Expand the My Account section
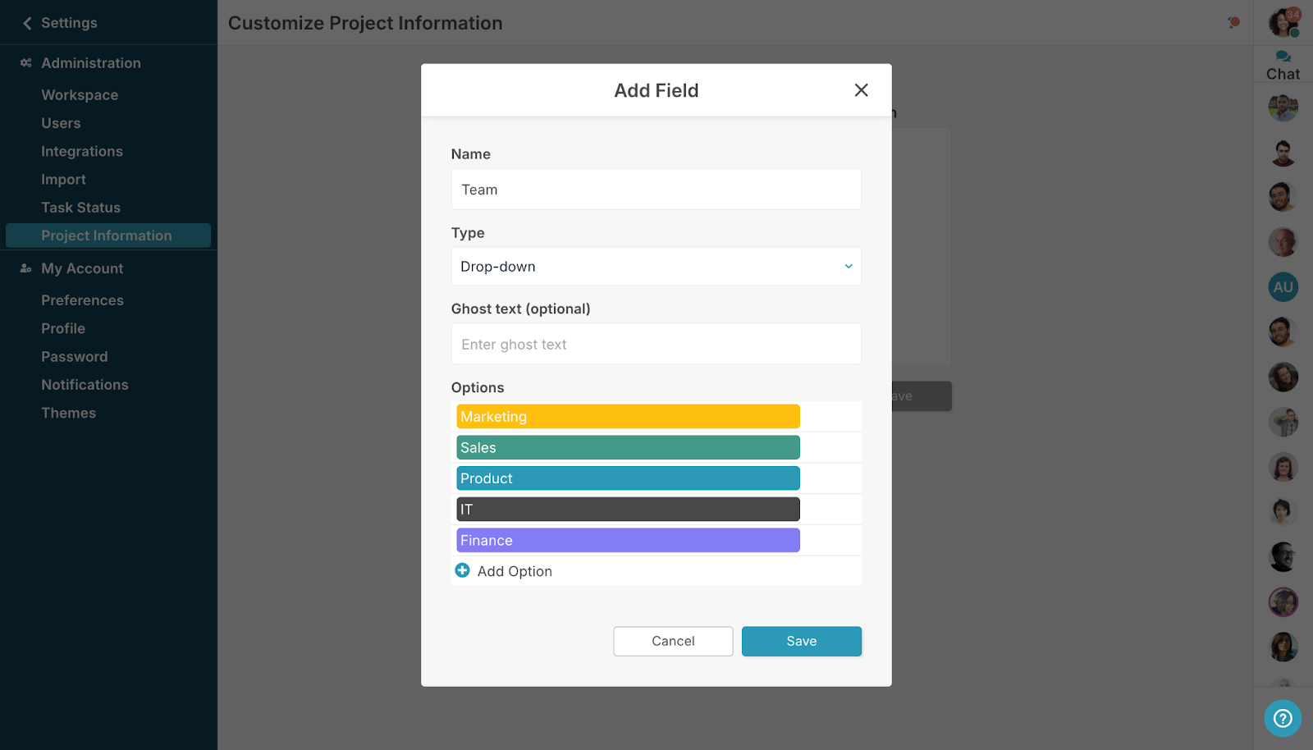1313x750 pixels. point(81,268)
